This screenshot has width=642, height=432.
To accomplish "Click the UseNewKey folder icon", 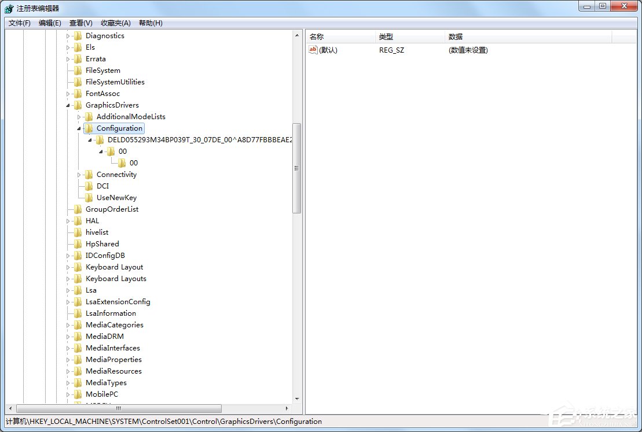I will [x=89, y=198].
